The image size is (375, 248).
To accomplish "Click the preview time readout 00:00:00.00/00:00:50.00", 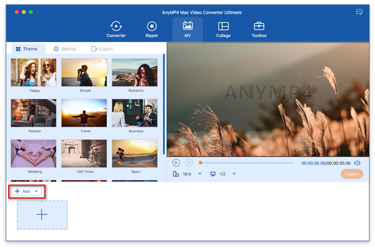I will pyautogui.click(x=326, y=163).
